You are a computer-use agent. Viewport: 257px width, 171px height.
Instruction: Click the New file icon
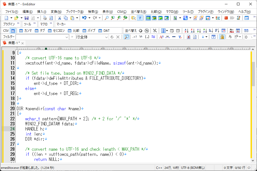pos(6,18)
